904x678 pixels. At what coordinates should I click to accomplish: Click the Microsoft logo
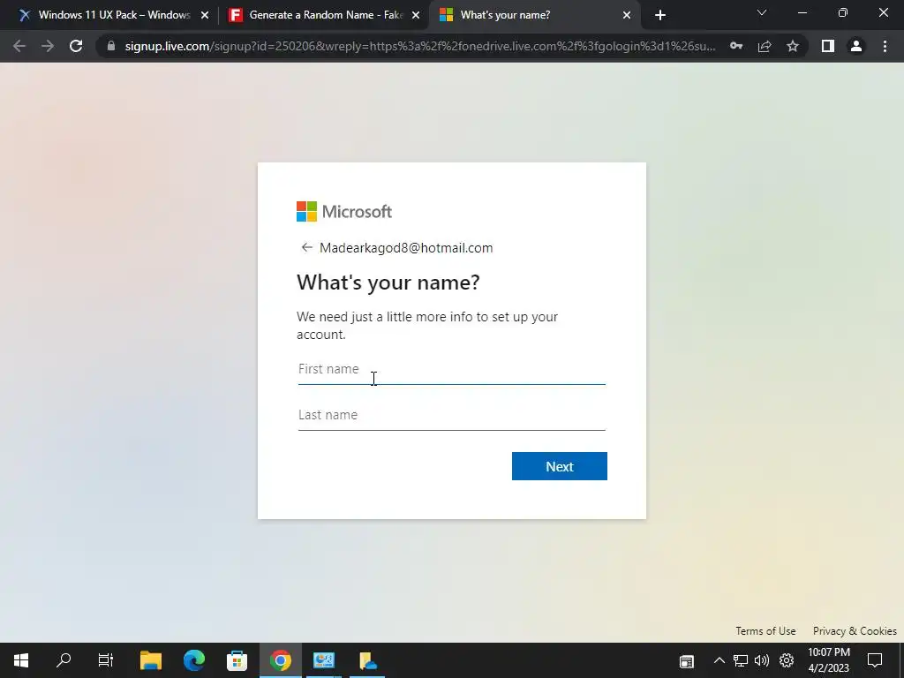[344, 212]
